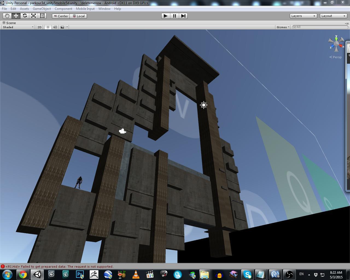Toggle scene lighting

48,27
